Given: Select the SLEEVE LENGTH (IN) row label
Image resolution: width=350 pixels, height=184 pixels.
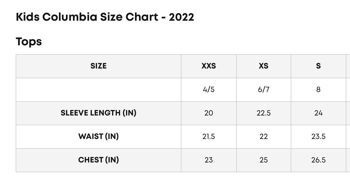Looking at the screenshot, I should click(98, 113).
